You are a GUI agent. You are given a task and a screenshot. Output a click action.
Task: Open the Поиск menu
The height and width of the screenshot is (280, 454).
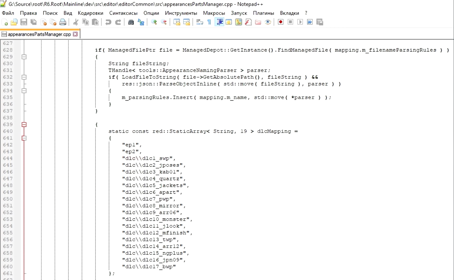click(50, 13)
